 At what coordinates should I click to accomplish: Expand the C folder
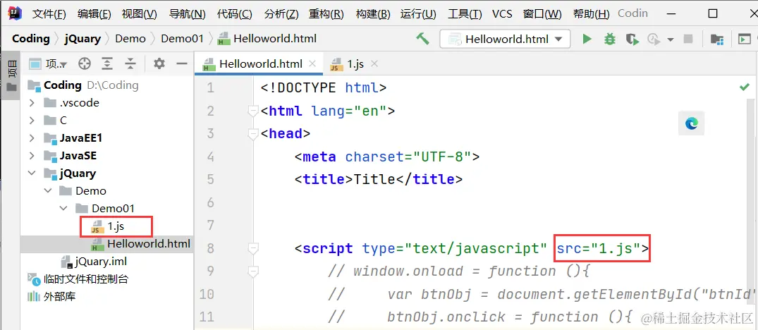(x=32, y=121)
